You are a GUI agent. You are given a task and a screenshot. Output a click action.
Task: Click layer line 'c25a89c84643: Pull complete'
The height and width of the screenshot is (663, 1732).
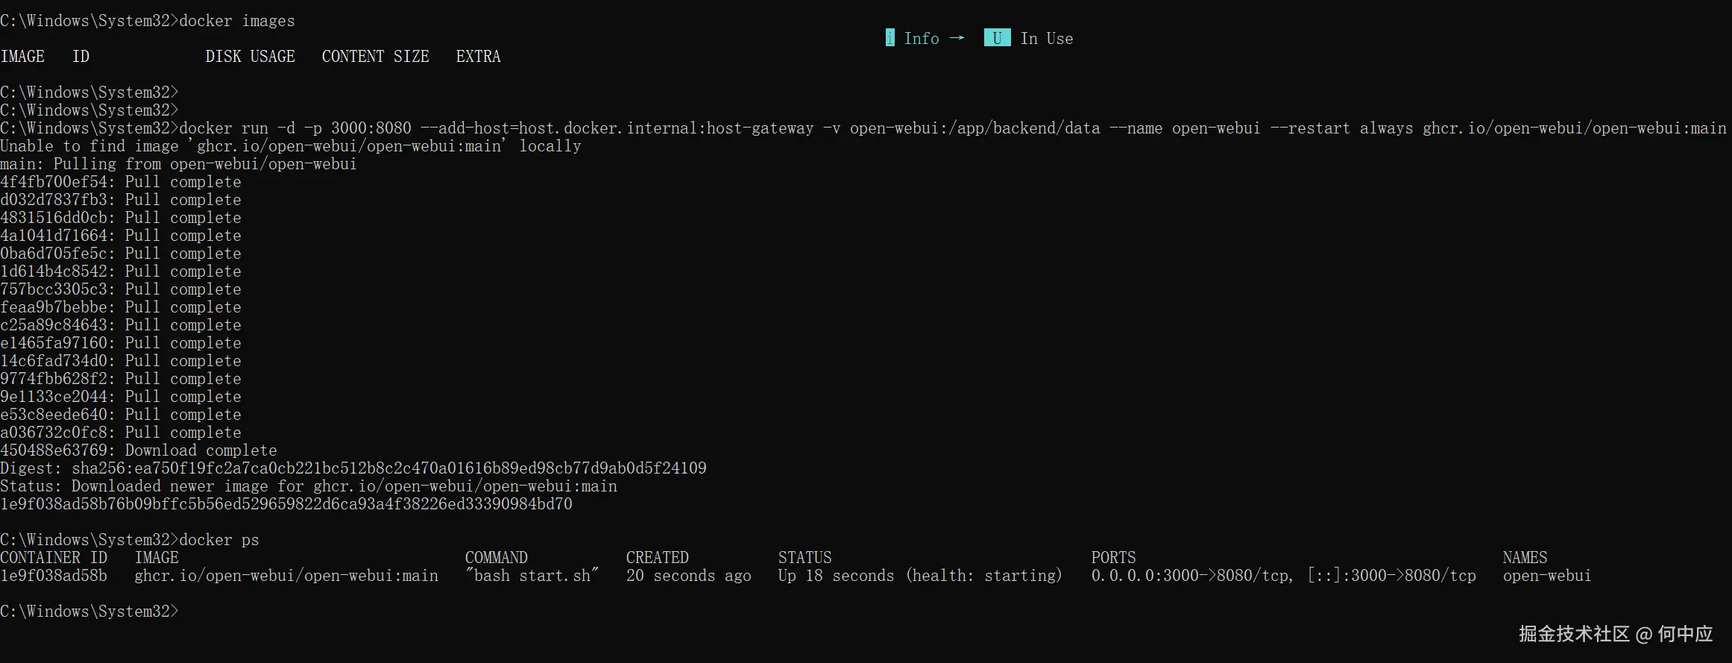click(121, 325)
